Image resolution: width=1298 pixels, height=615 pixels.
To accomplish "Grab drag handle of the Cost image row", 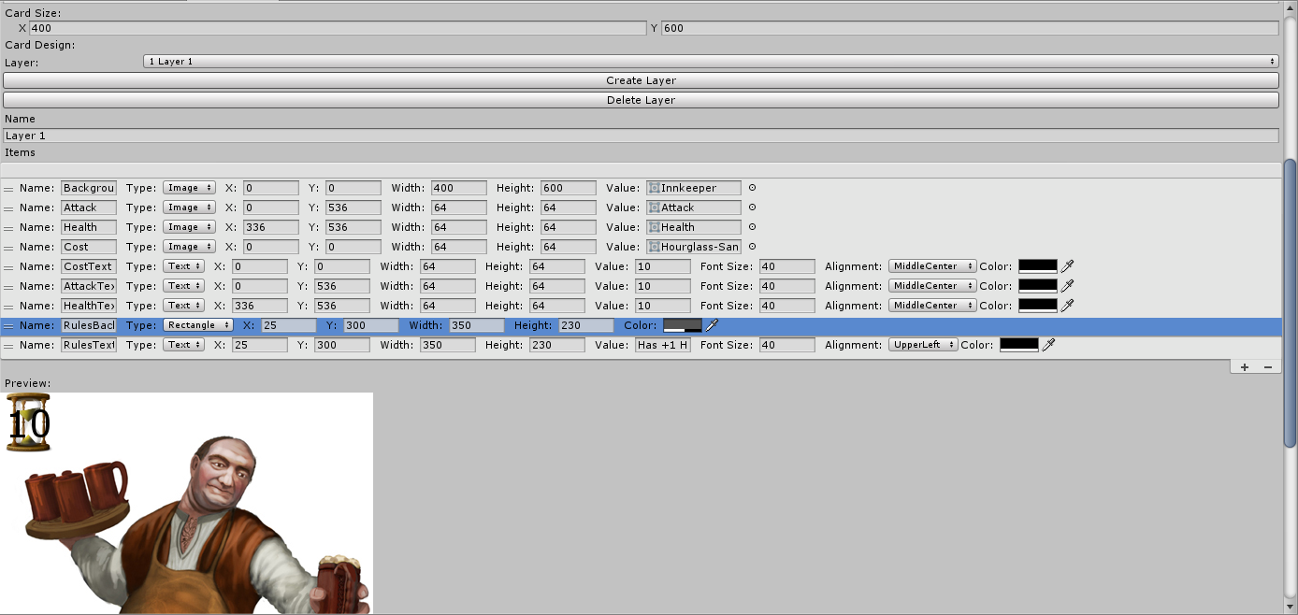I will [x=8, y=248].
